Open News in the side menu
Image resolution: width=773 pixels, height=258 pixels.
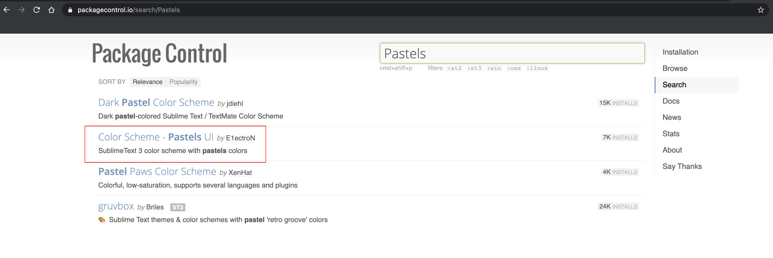[672, 118]
